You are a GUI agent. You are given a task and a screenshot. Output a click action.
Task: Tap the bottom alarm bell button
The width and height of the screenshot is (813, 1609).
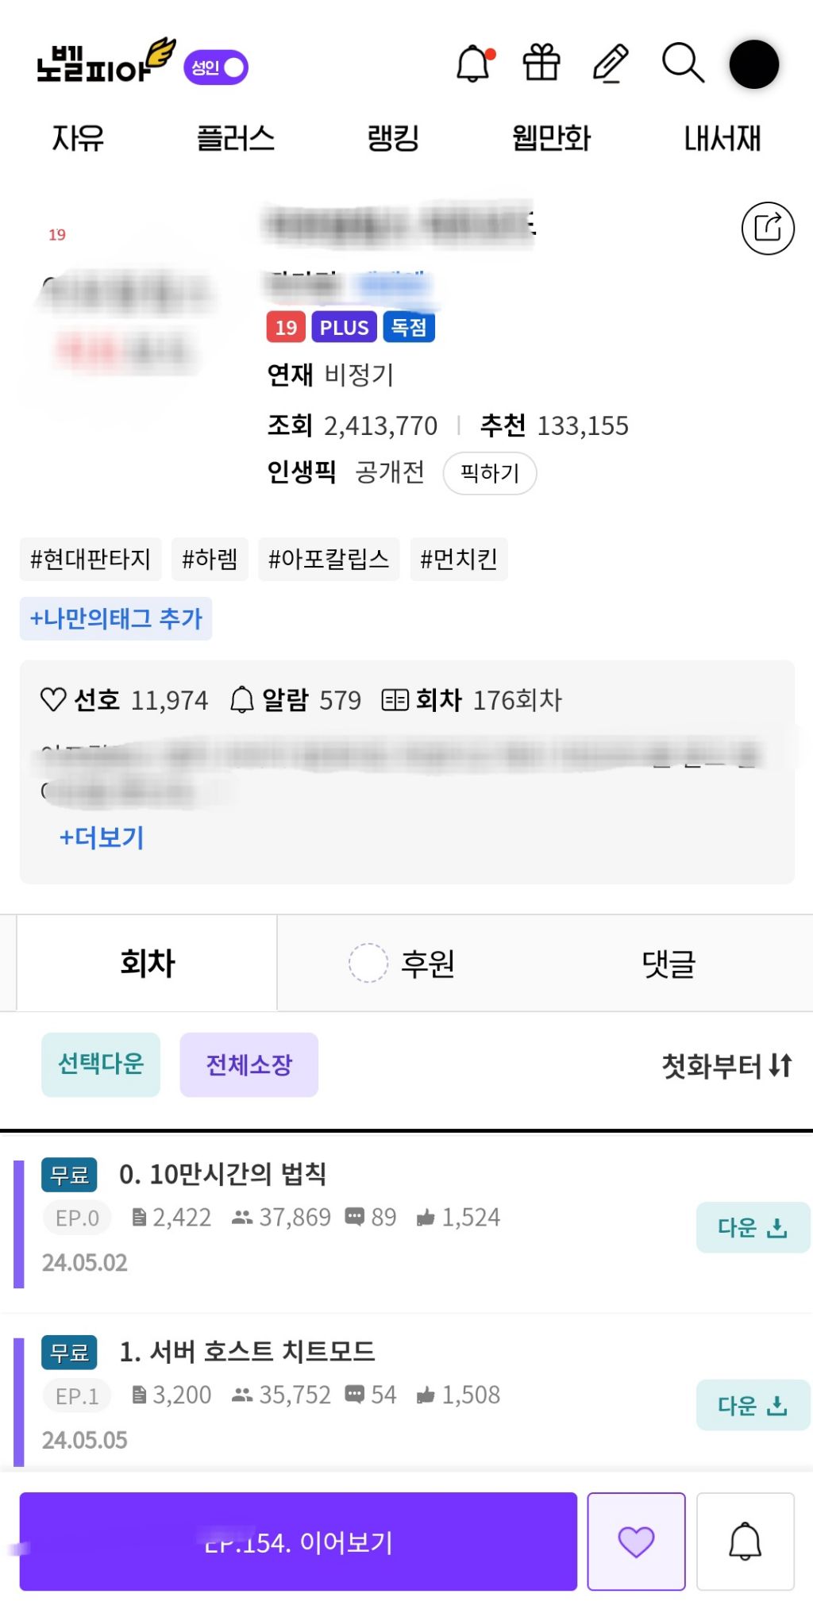pos(745,1541)
